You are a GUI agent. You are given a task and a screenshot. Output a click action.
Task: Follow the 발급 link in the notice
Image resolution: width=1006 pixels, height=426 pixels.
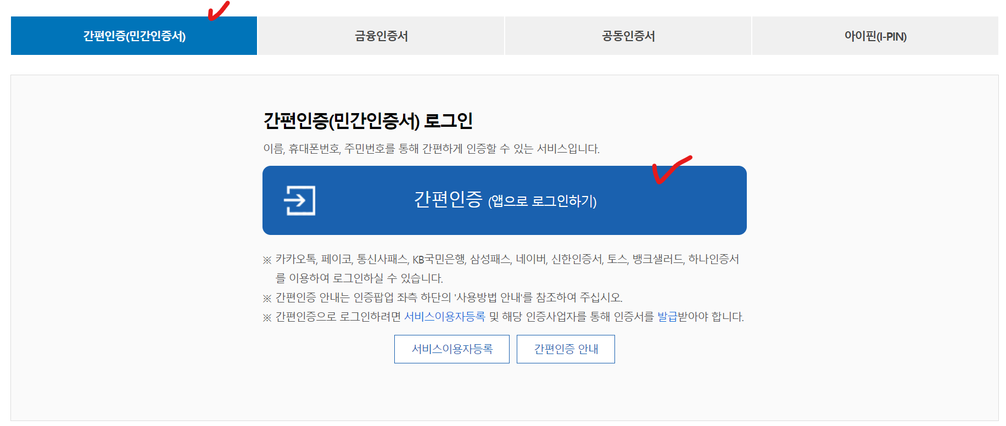pyautogui.click(x=667, y=317)
